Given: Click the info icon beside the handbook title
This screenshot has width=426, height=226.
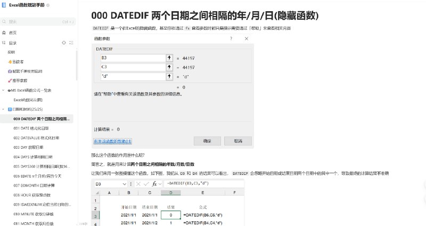Looking at the screenshot, I should point(48,5).
